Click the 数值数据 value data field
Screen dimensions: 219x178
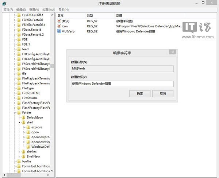(x=122, y=84)
